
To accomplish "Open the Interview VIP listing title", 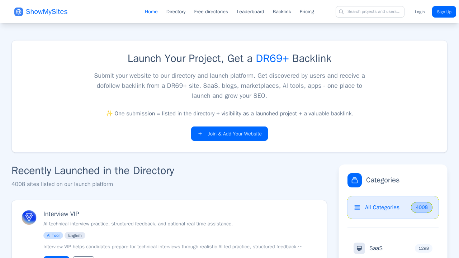I will point(61,214).
